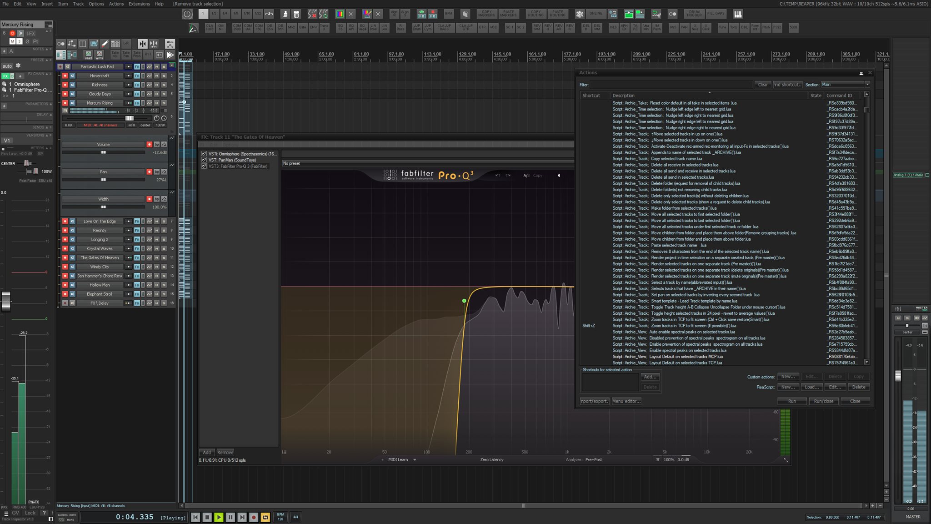Solo the Windy City track
The width and height of the screenshot is (931, 524).
click(x=164, y=267)
